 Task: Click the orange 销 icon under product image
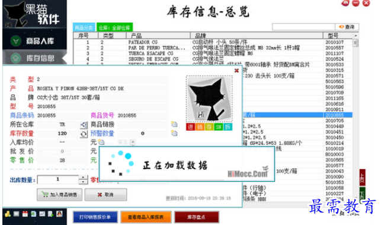pyautogui.click(x=200, y=127)
